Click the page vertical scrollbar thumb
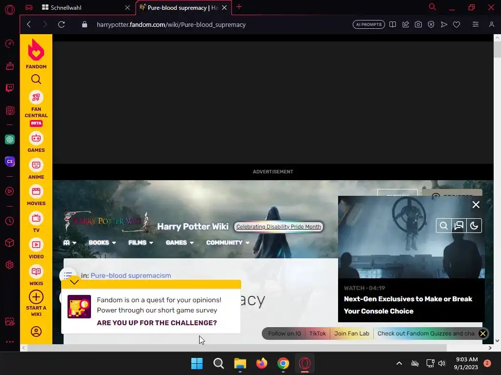 point(497,49)
